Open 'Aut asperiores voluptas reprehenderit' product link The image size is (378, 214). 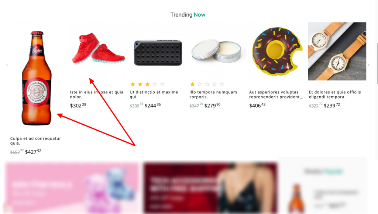click(276, 94)
